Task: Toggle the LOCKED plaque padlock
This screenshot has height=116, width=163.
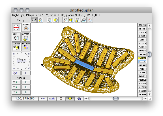Action: click(16, 47)
